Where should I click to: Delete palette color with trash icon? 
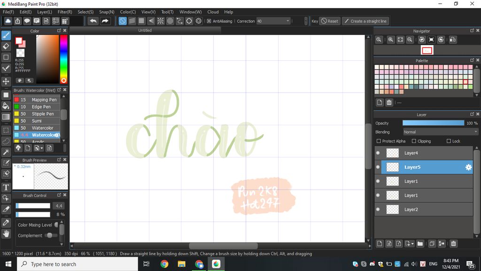[x=389, y=102]
